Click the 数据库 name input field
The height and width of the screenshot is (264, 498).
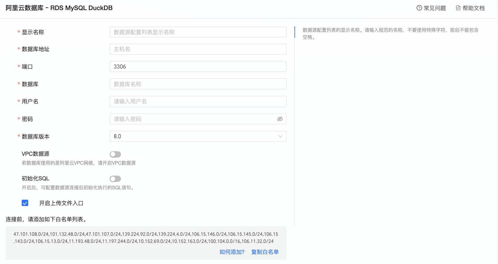[198, 84]
